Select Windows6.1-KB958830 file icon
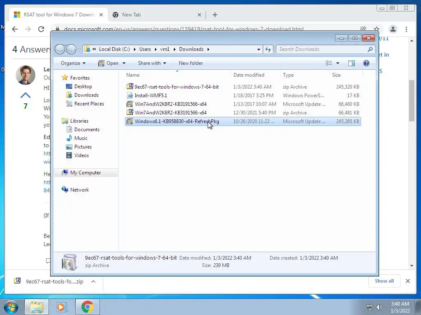Image resolution: width=421 pixels, height=315 pixels. (130, 121)
